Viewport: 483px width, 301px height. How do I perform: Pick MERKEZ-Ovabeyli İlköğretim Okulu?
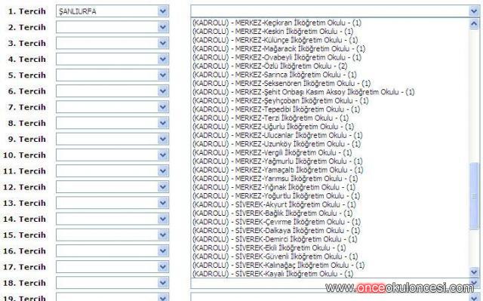[277, 57]
